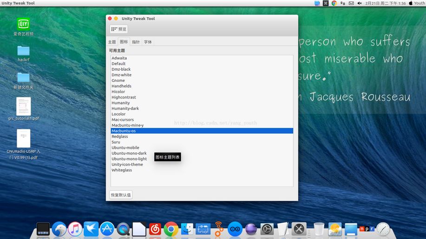Open wrench tweak tool icon in dock
Viewport: 426px width, 239px height.
click(x=299, y=229)
